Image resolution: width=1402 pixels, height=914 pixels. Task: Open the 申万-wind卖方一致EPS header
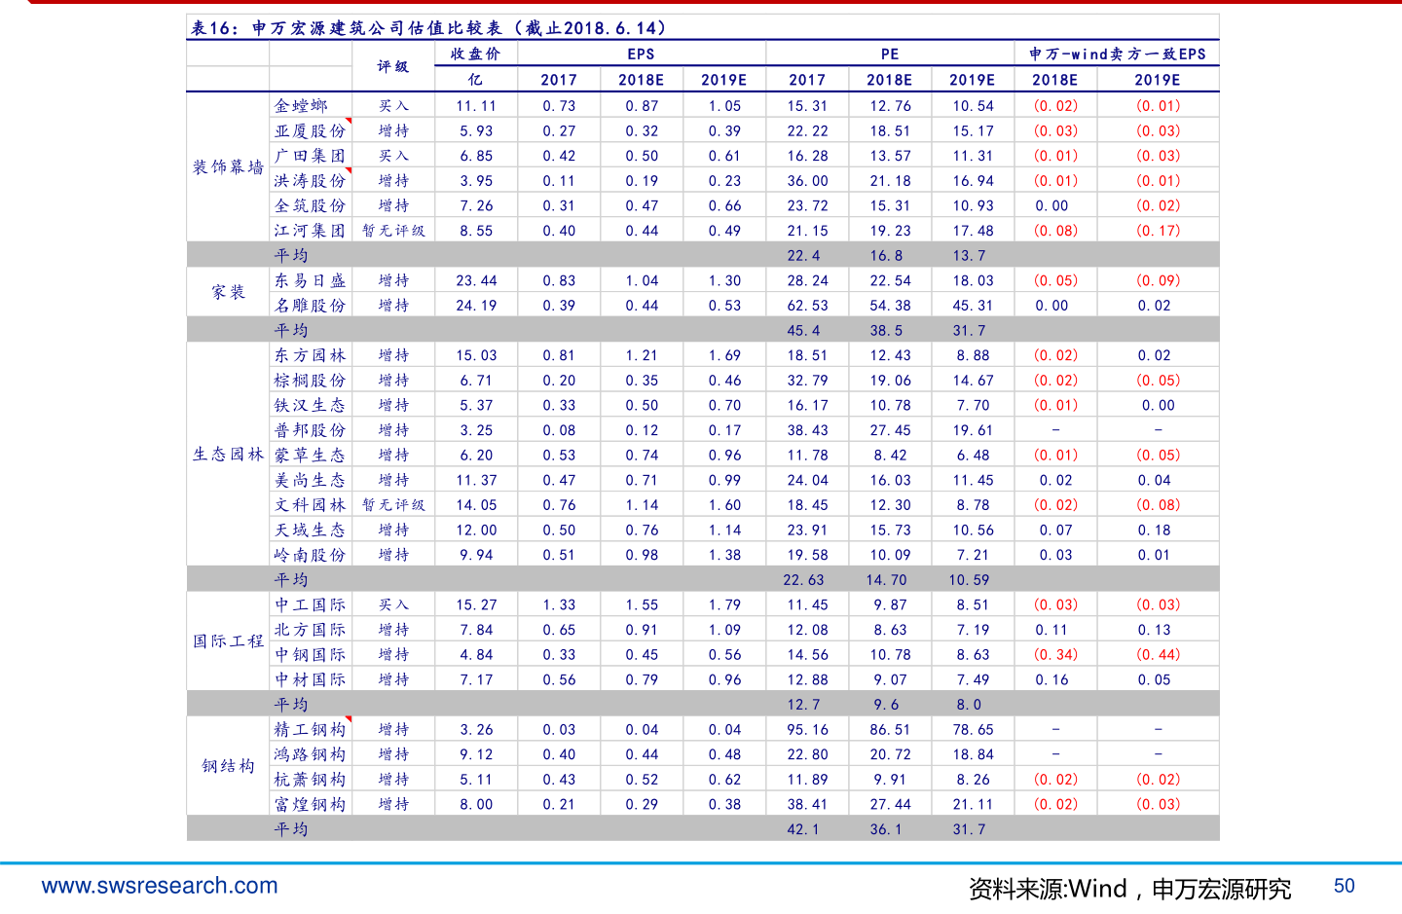[1116, 54]
